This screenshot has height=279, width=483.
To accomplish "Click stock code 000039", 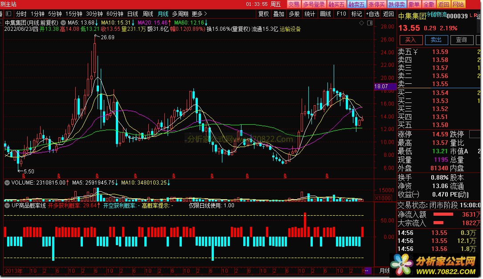I will (x=457, y=16).
